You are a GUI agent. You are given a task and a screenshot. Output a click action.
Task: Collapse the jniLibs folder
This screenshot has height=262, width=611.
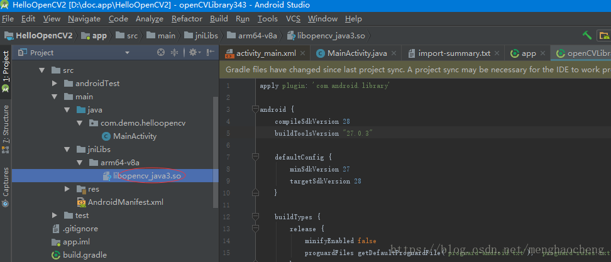click(x=67, y=150)
